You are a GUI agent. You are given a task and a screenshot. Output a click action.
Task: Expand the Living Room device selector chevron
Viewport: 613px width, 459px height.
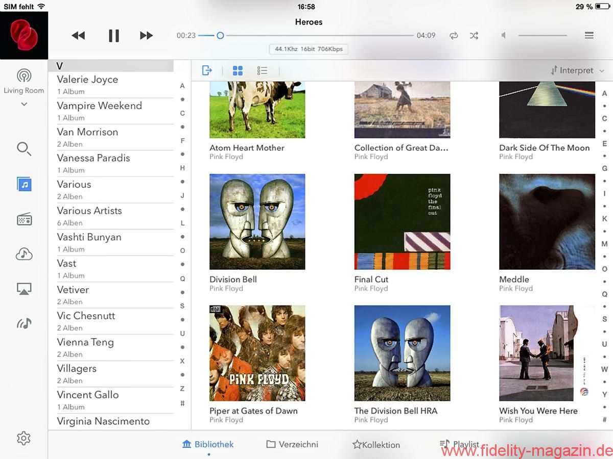point(24,105)
